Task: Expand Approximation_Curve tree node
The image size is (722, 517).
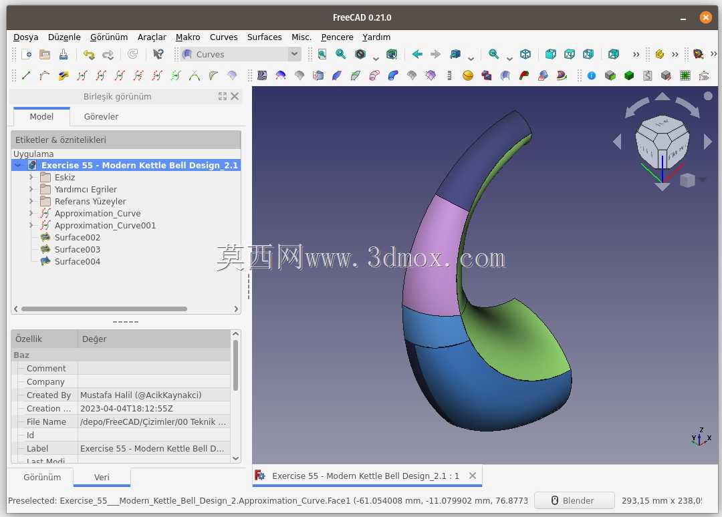Action: [31, 213]
